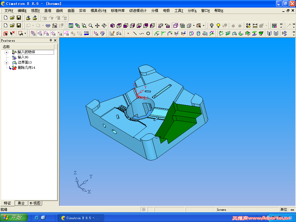
Task: Select the Pan four-arrow tool
Action: tap(97, 25)
